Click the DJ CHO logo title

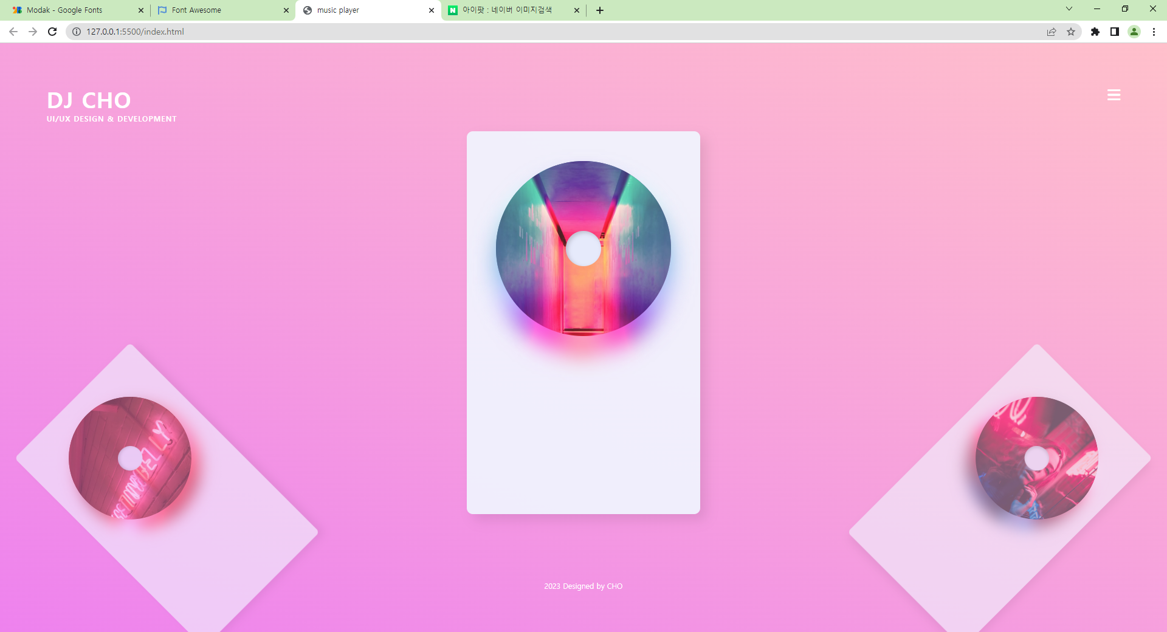click(89, 100)
